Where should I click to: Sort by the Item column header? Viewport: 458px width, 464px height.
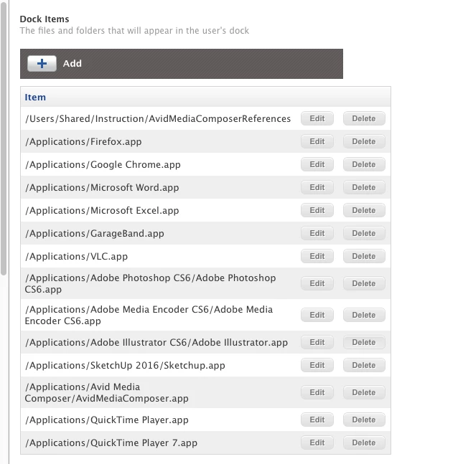click(x=35, y=97)
